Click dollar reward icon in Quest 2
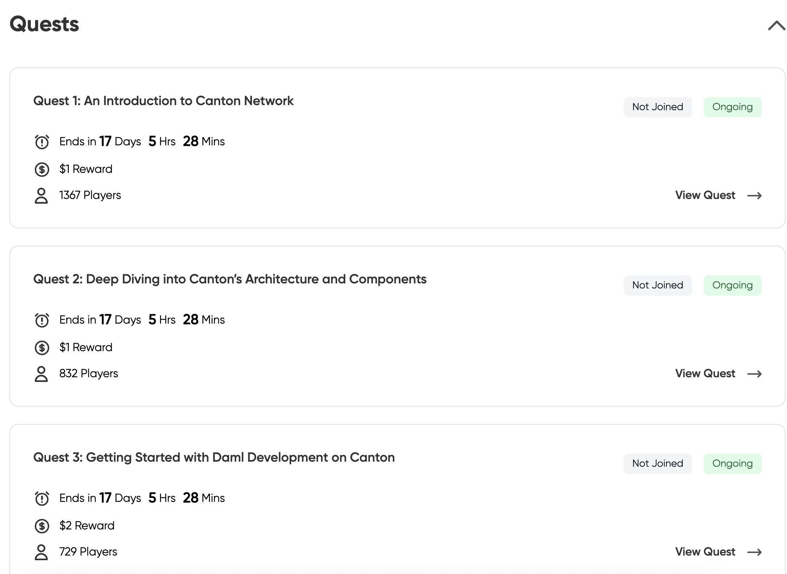The width and height of the screenshot is (787, 574). coord(42,348)
